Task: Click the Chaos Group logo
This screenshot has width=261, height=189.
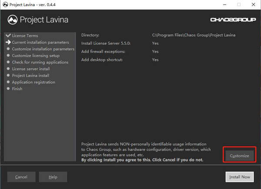Action: 233,20
